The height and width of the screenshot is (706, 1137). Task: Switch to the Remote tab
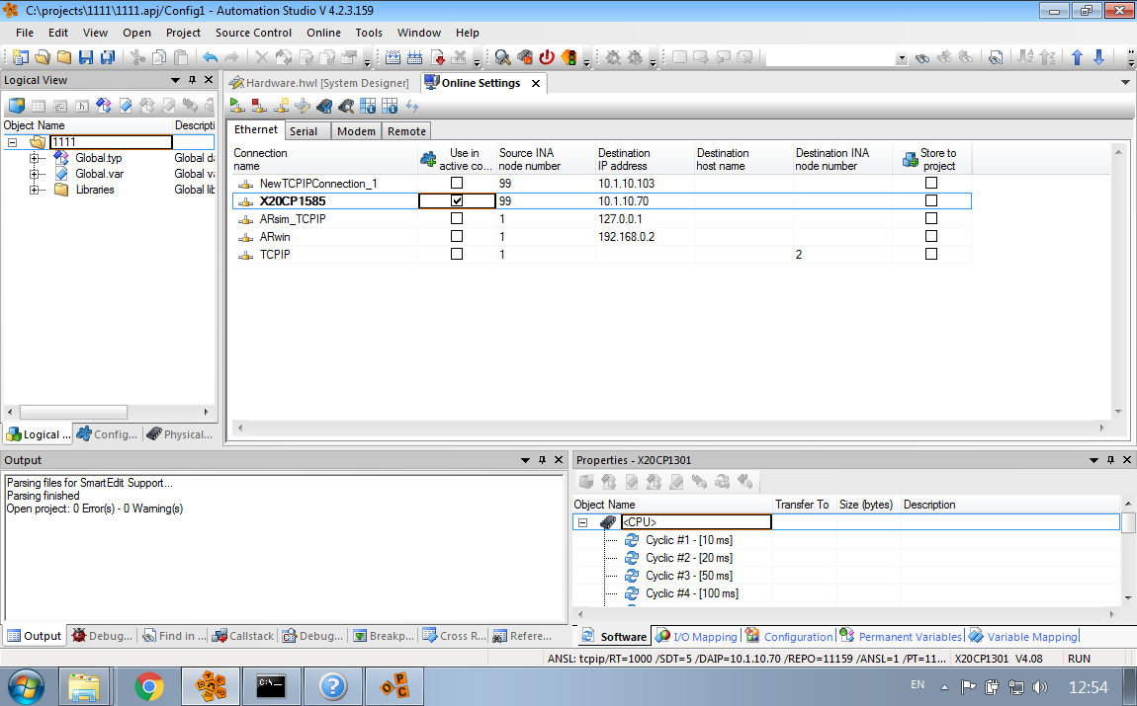point(406,131)
